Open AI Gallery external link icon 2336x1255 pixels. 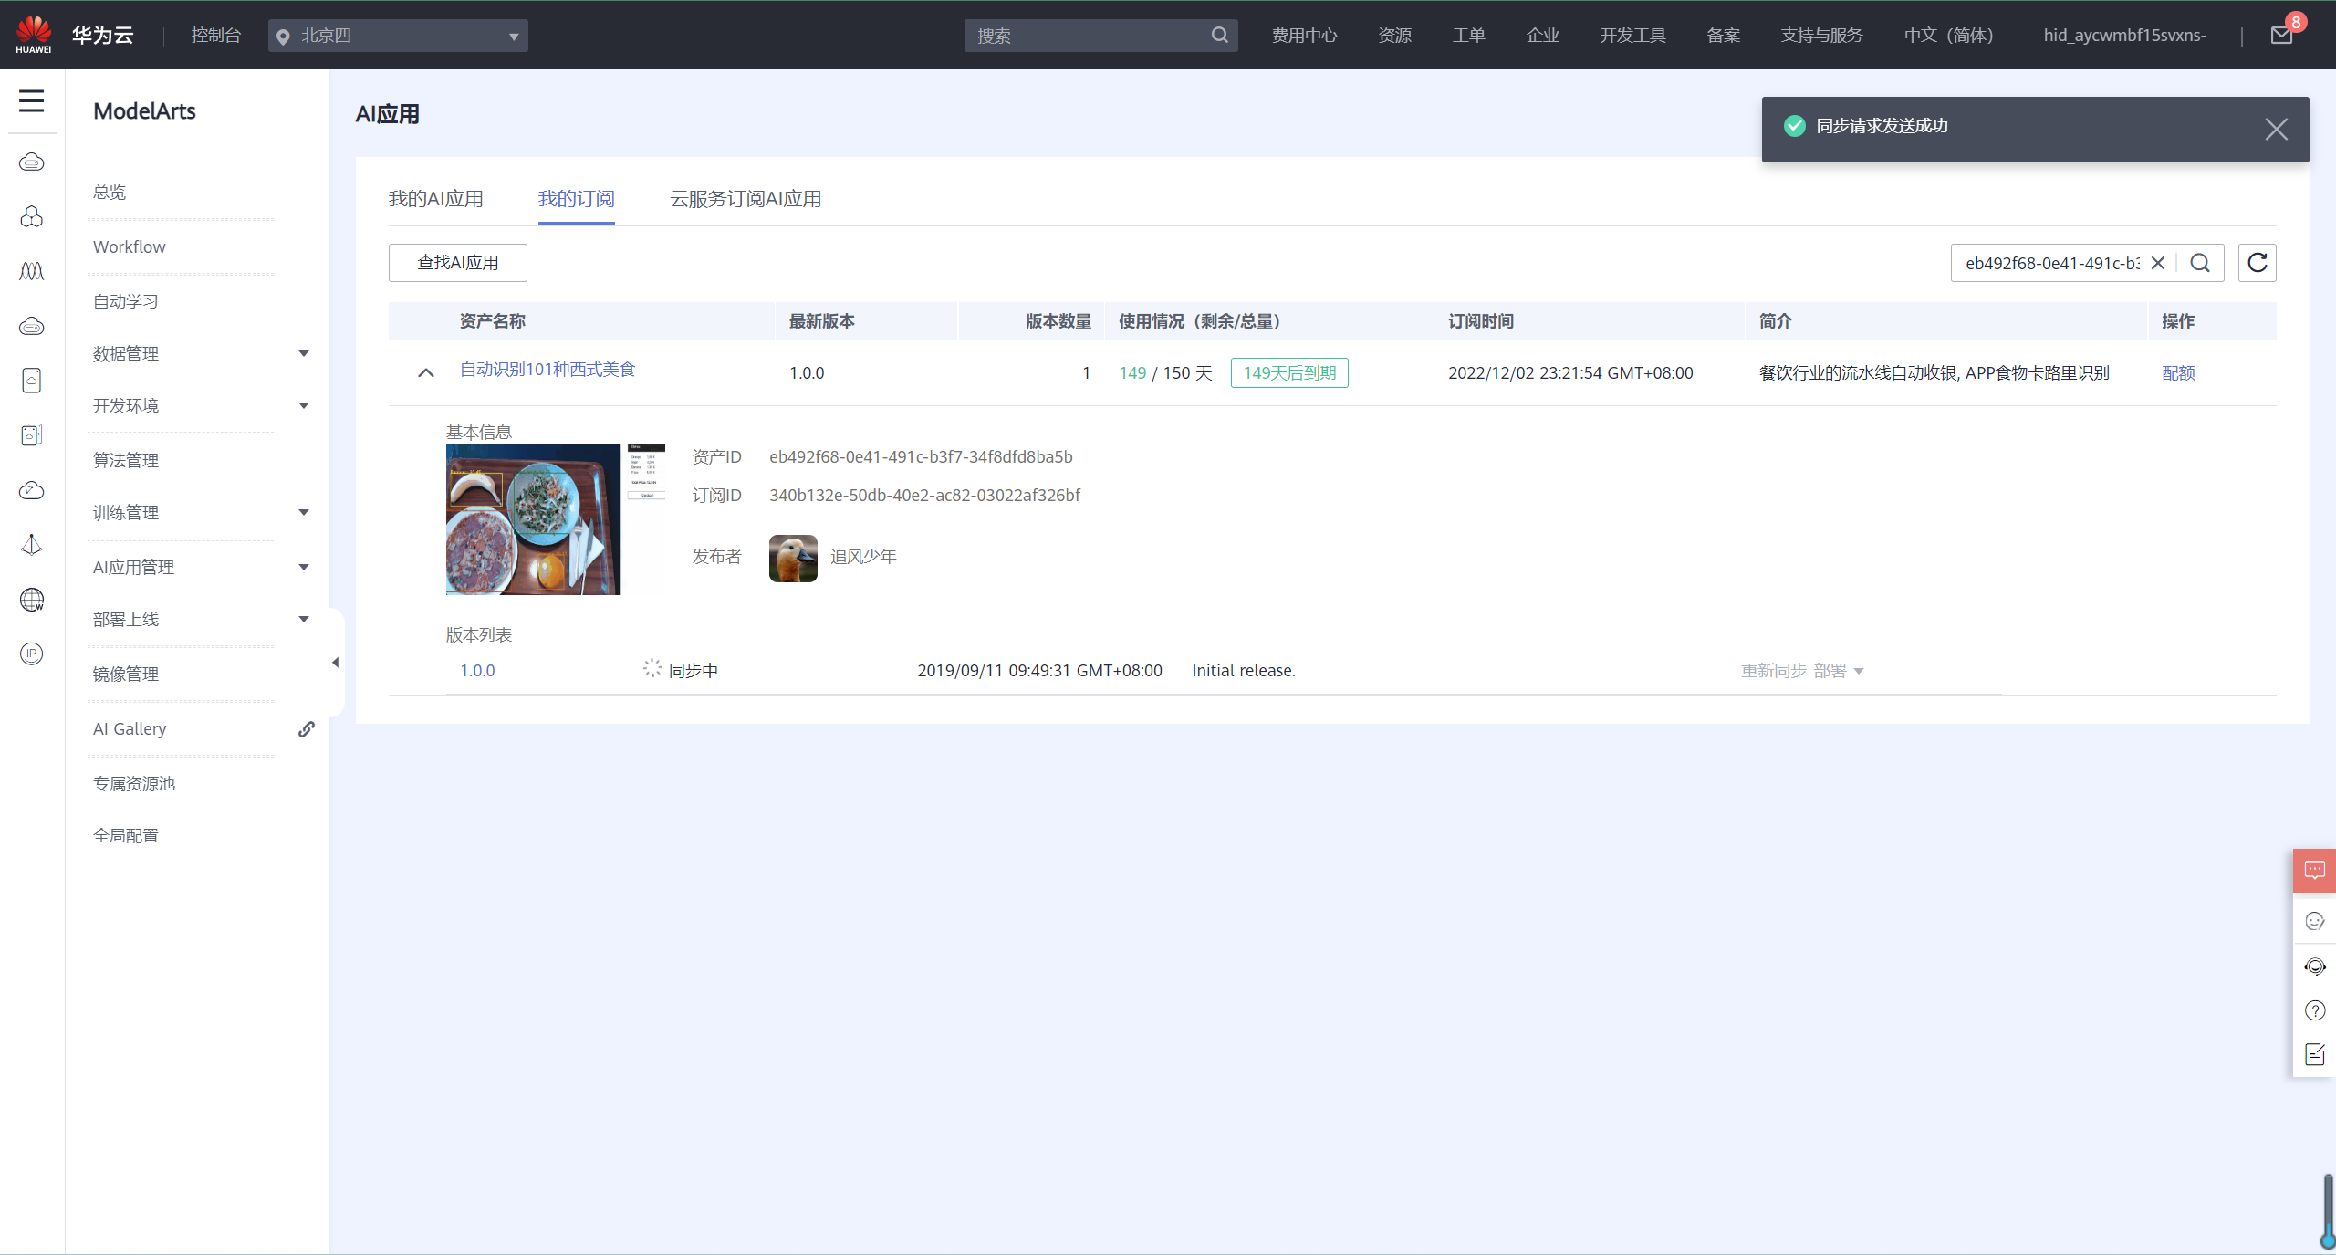(x=307, y=729)
